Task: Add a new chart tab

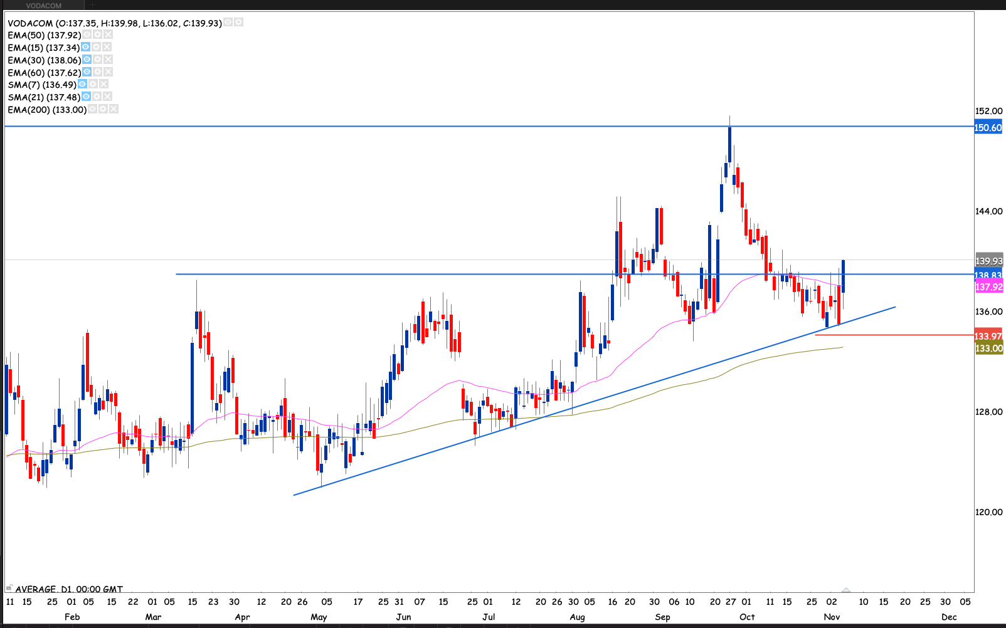Action: pyautogui.click(x=92, y=6)
